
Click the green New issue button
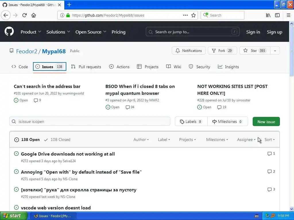(266, 121)
